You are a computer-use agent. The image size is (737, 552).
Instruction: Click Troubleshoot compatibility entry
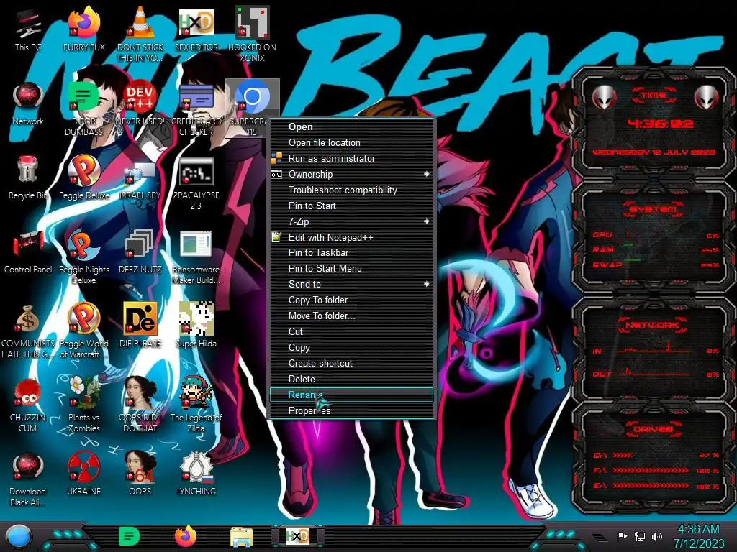(x=351, y=190)
